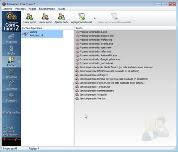Select Servicio parado: DfSdkS row

coord(109,71)
